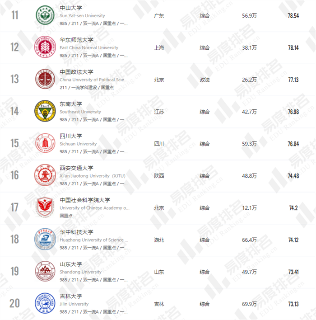The height and width of the screenshot is (320, 316).
Task: Open the 中国政法大学 name link
Action: [76, 72]
